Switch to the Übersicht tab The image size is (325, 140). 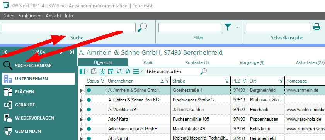click(103, 62)
